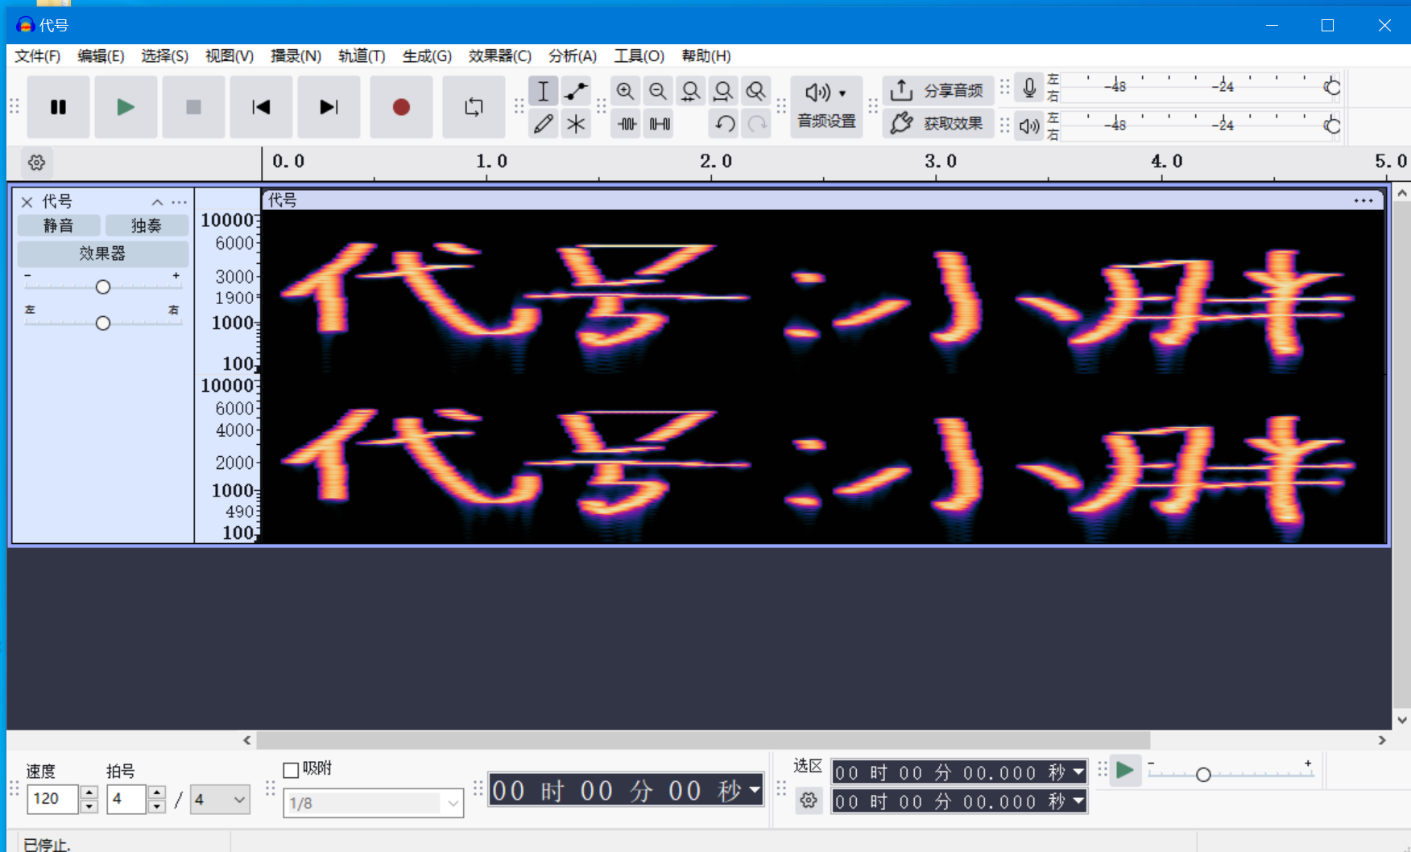Open 生成(G) menu

pos(427,56)
